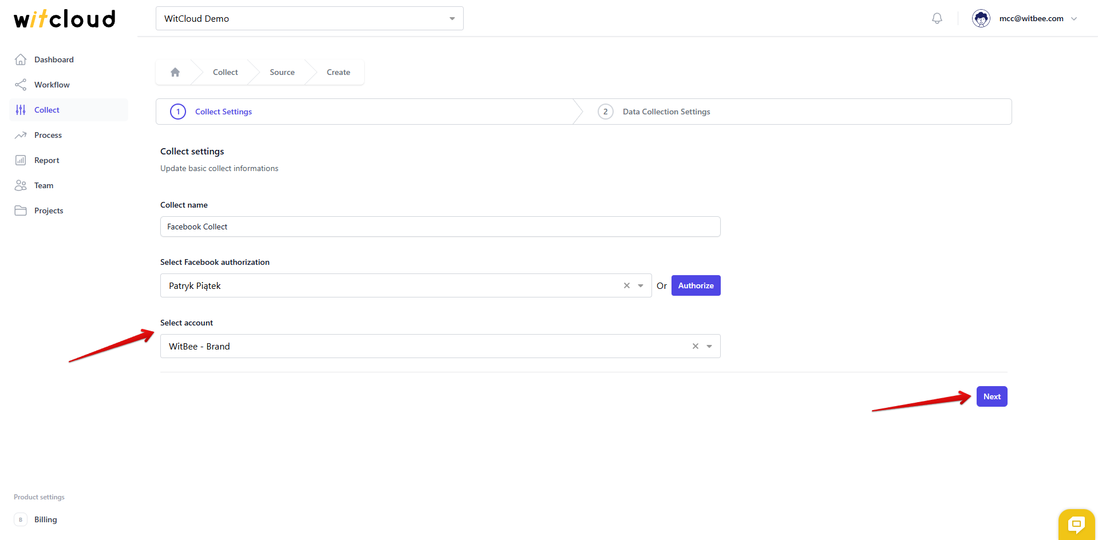Open the Dashboard home icon in sidebar
This screenshot has width=1098, height=540.
point(21,59)
